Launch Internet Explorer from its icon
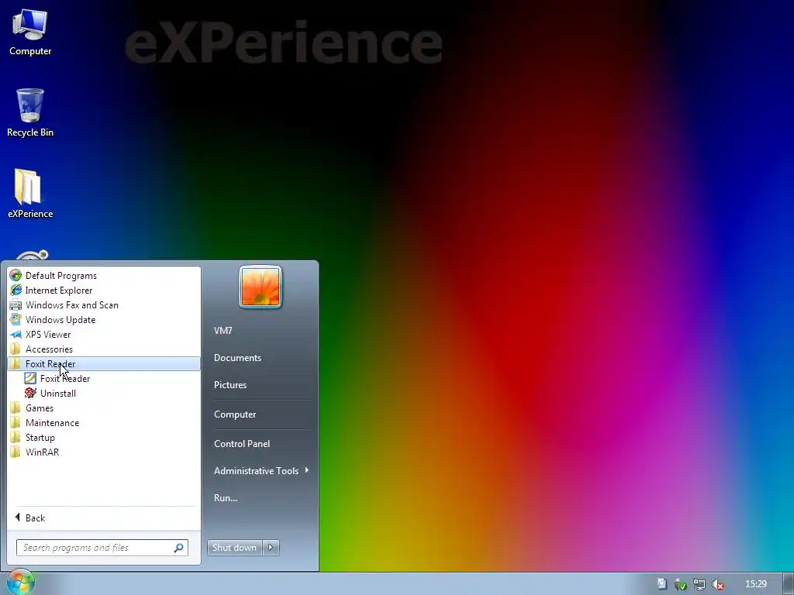This screenshot has width=794, height=595. click(x=16, y=290)
